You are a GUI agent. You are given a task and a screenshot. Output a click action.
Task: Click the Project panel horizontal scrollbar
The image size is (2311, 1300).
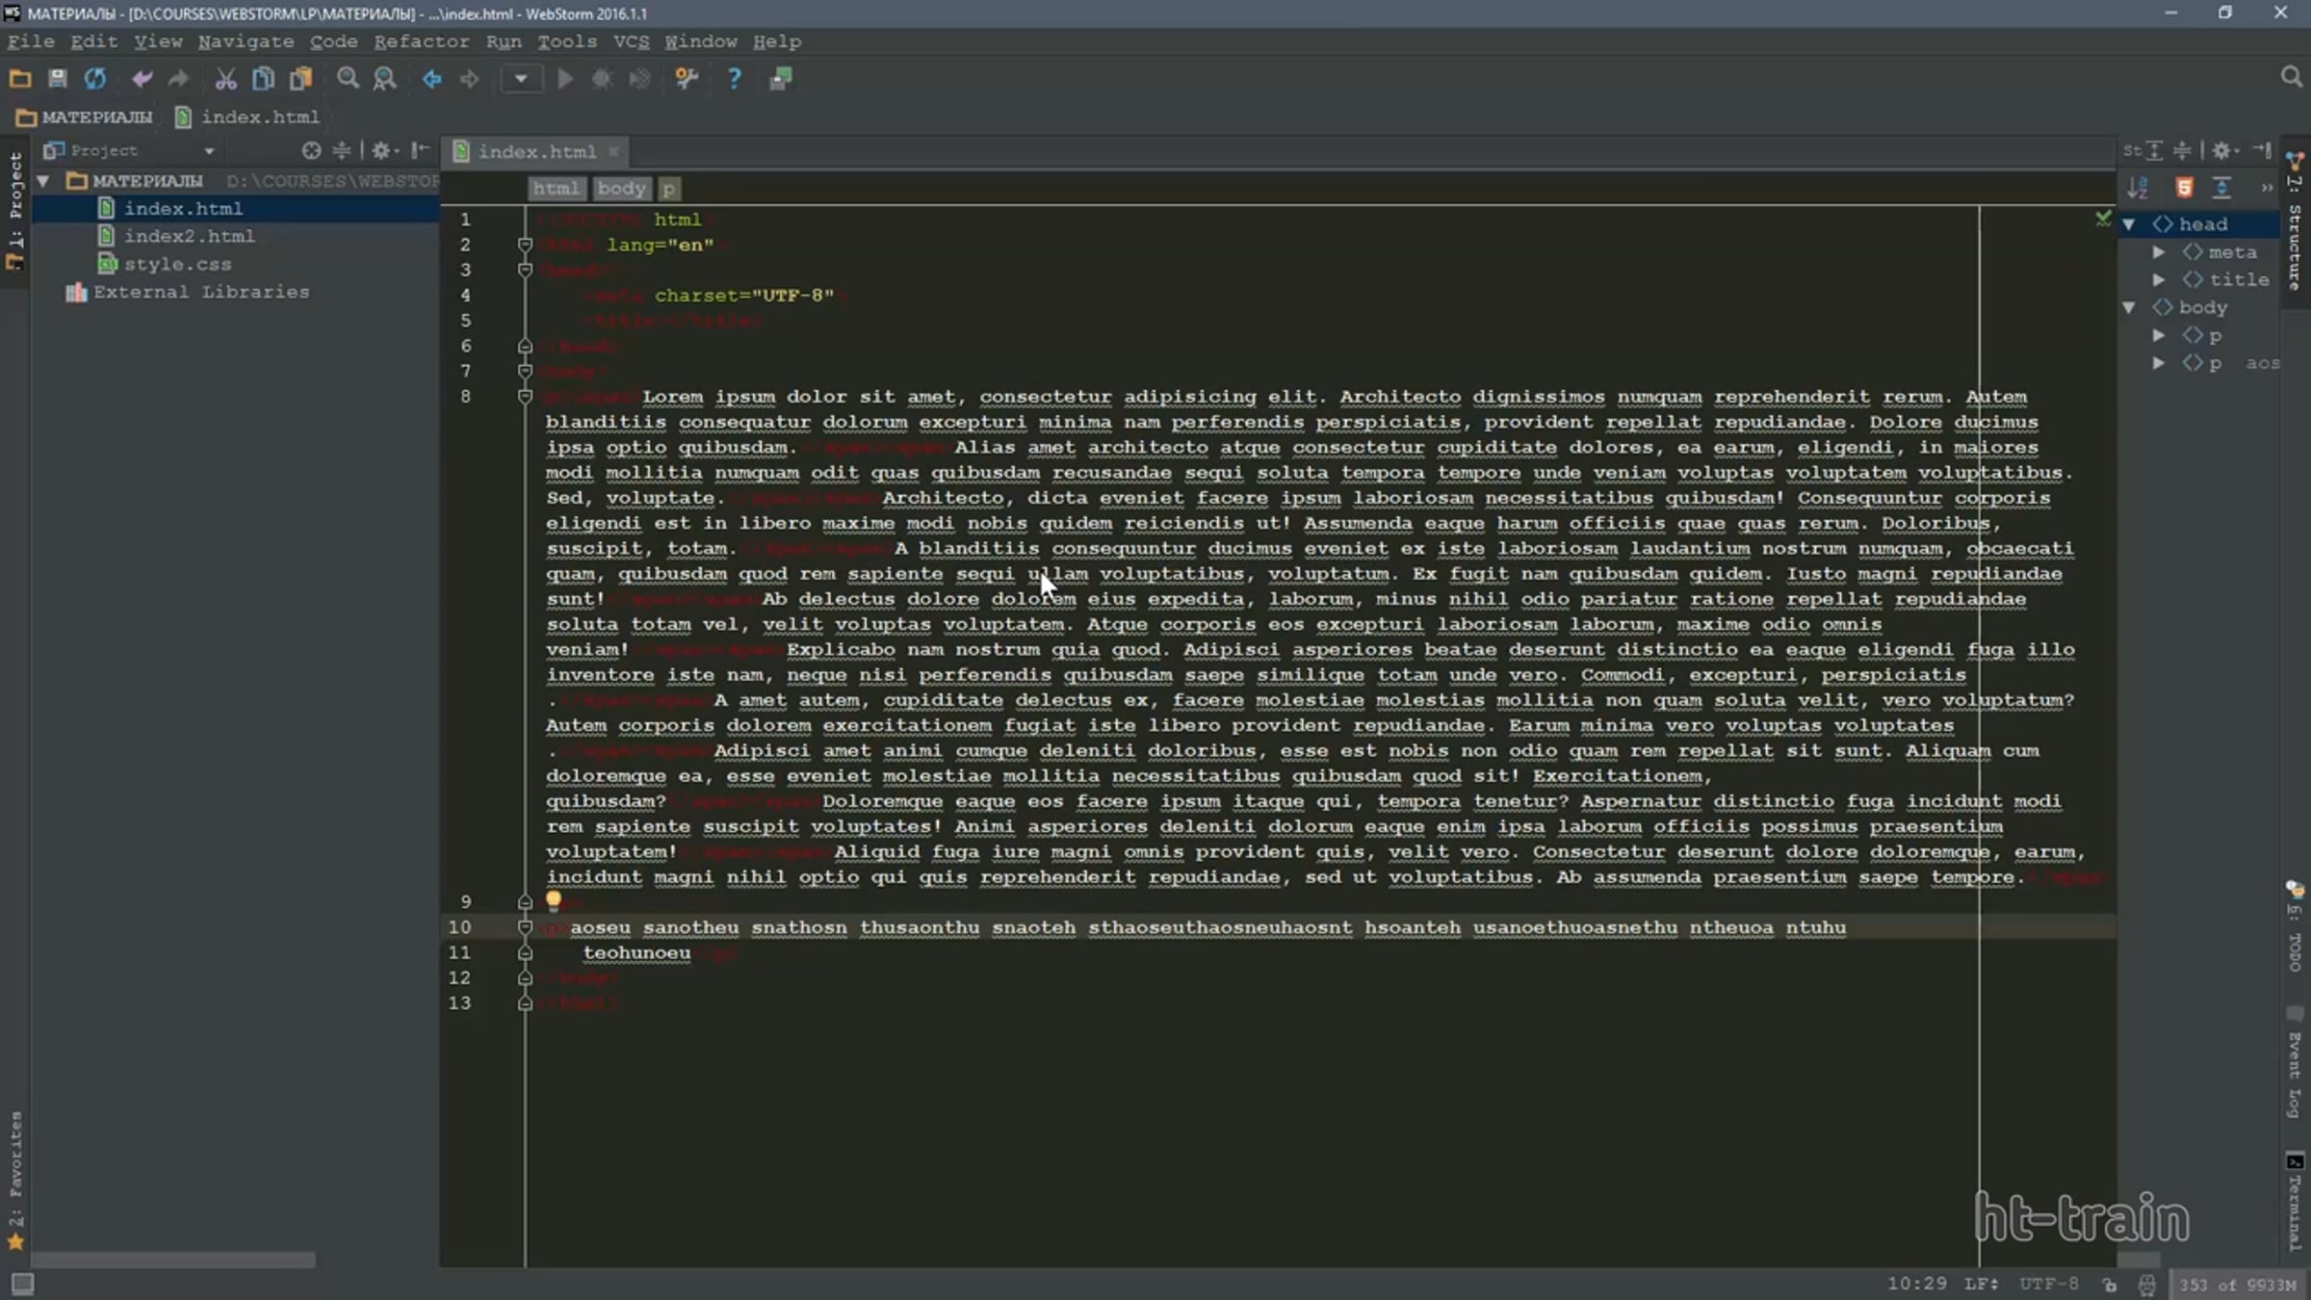tap(173, 1260)
